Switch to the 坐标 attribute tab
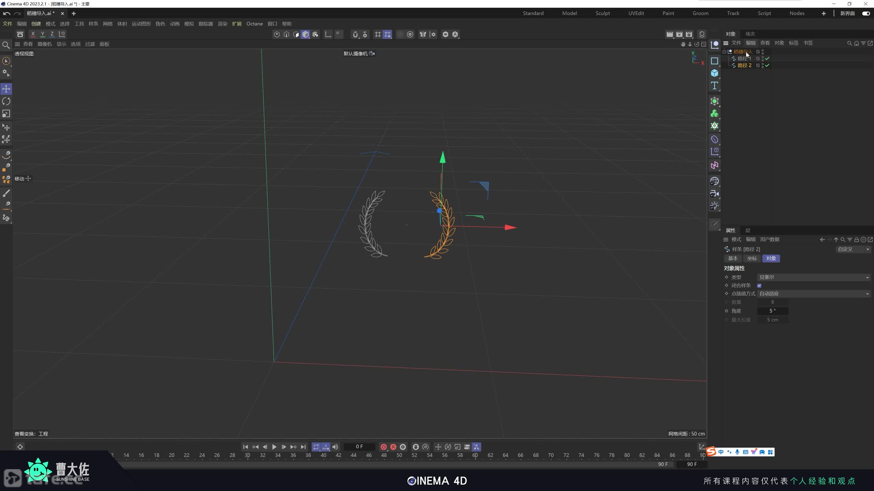The image size is (874, 491). (752, 258)
